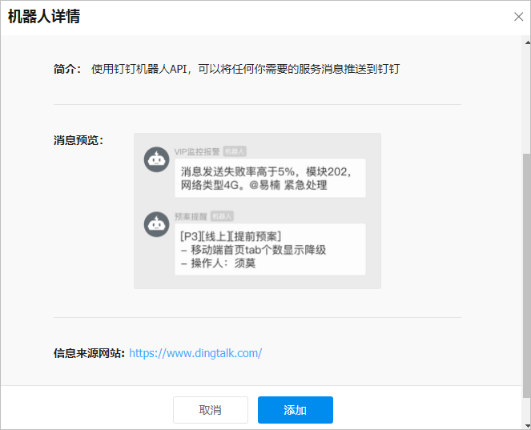The image size is (531, 430).
Task: Click the 机器人详情 dialog title
Action: (x=44, y=16)
